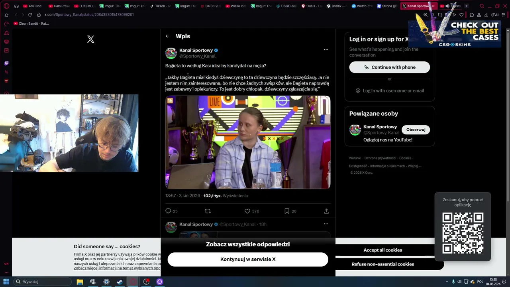Click Log in with username or email
510x287 pixels.
coord(390,90)
